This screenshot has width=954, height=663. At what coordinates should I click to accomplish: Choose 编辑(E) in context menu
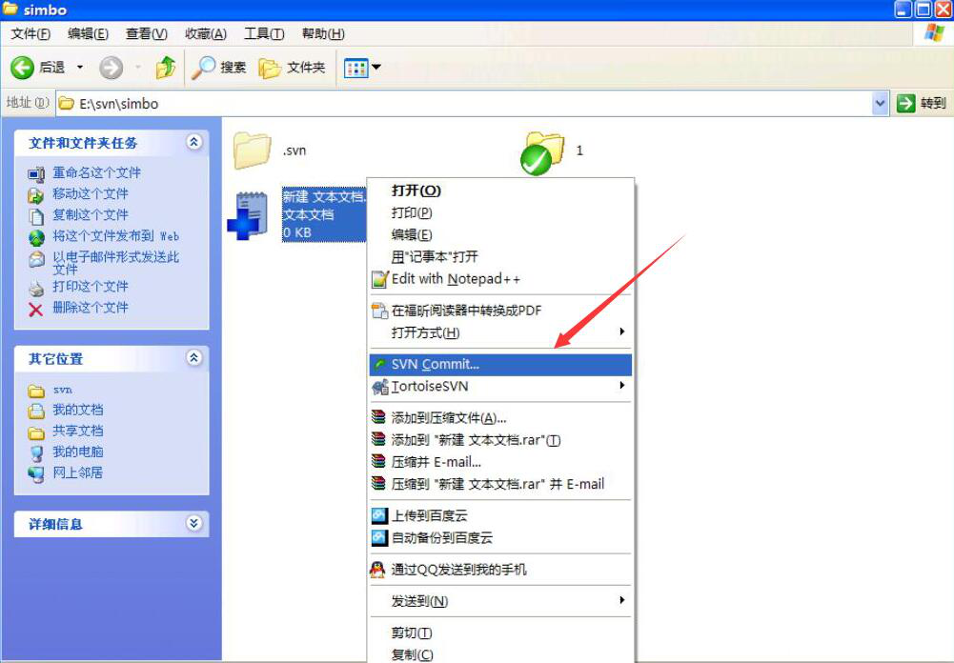[x=500, y=234]
